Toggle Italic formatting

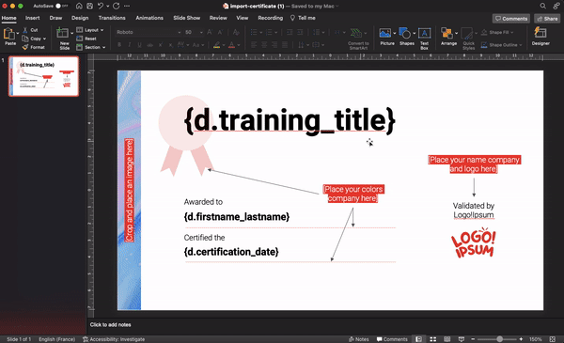(x=130, y=45)
